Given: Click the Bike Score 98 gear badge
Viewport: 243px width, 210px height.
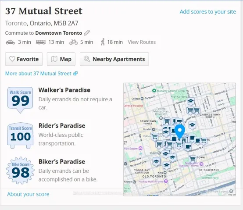Looking at the screenshot, I should pyautogui.click(x=20, y=171).
